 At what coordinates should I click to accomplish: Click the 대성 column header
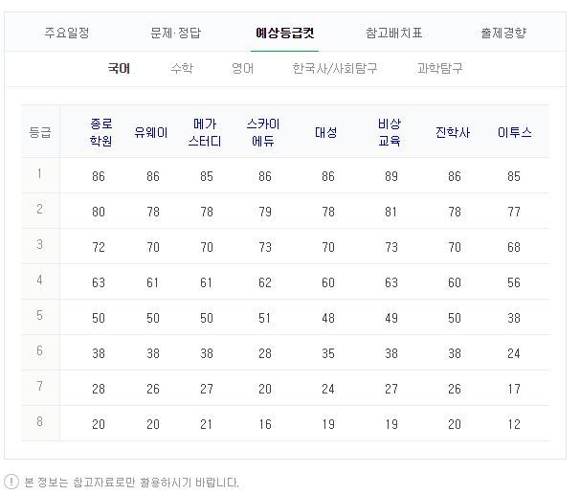(x=327, y=132)
